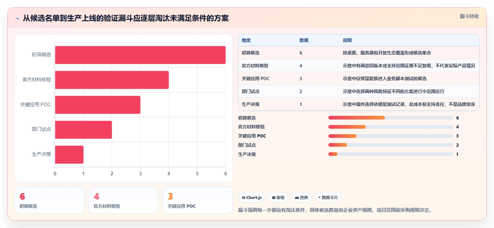Click the 部门试点 label in progress list
Image resolution: width=494 pixels, height=228 pixels.
coord(247,145)
